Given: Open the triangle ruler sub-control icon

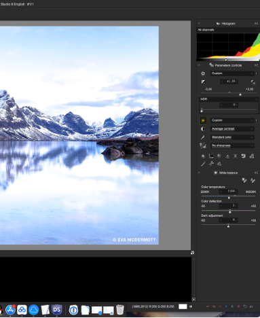Looking at the screenshot, I should click(227, 156).
